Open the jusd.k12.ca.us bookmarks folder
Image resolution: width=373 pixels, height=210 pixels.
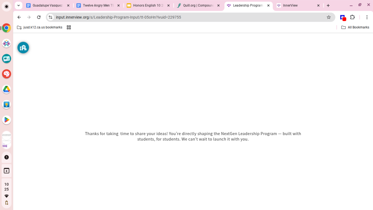[x=40, y=27]
